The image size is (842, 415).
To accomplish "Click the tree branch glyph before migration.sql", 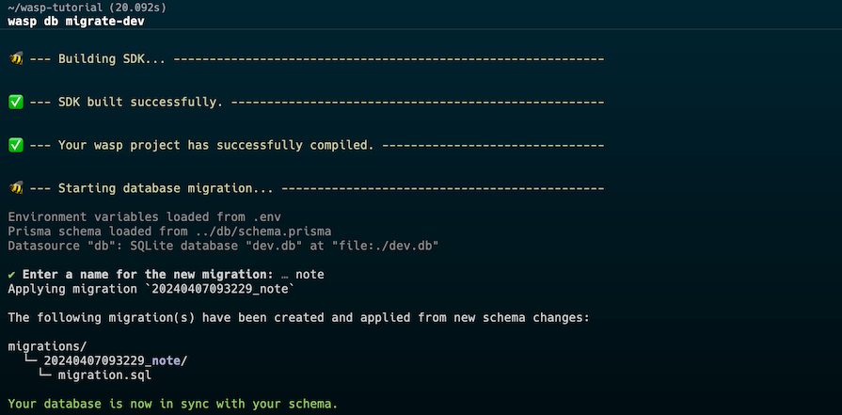I will pos(44,375).
